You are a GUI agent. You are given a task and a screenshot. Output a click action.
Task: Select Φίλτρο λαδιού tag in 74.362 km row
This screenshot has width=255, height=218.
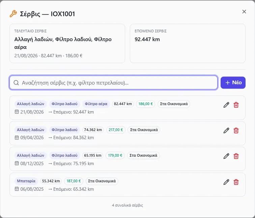pyautogui.click(x=64, y=130)
